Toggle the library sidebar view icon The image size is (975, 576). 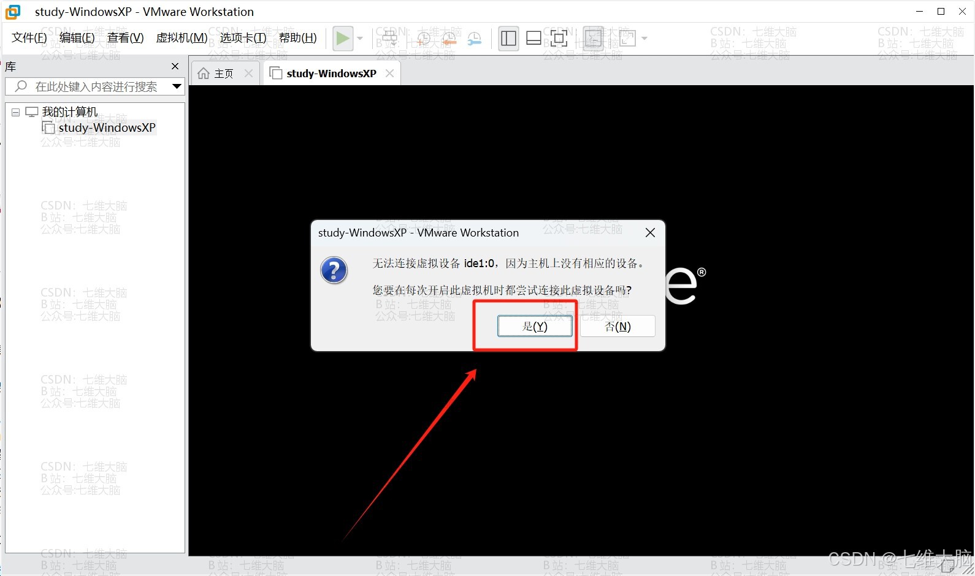tap(508, 39)
